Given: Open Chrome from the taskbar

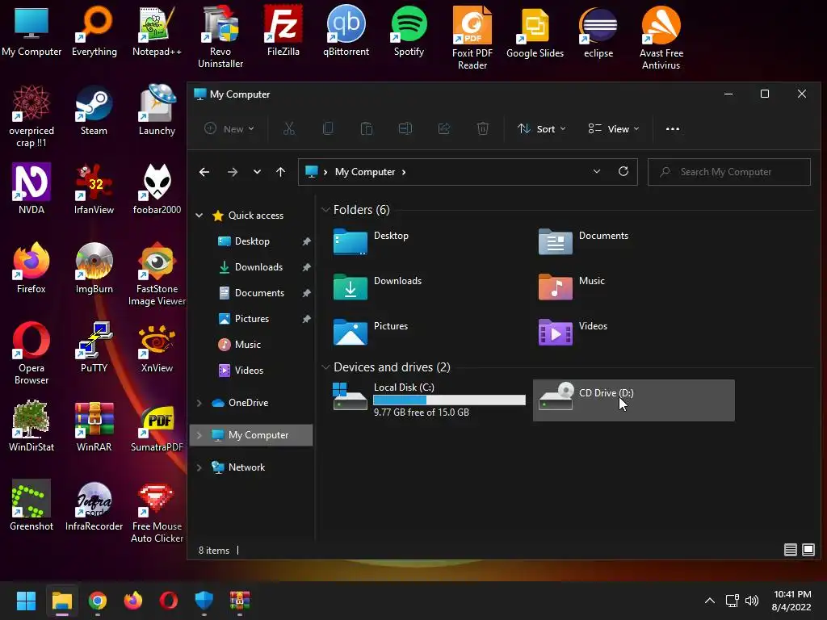Looking at the screenshot, I should coord(98,600).
